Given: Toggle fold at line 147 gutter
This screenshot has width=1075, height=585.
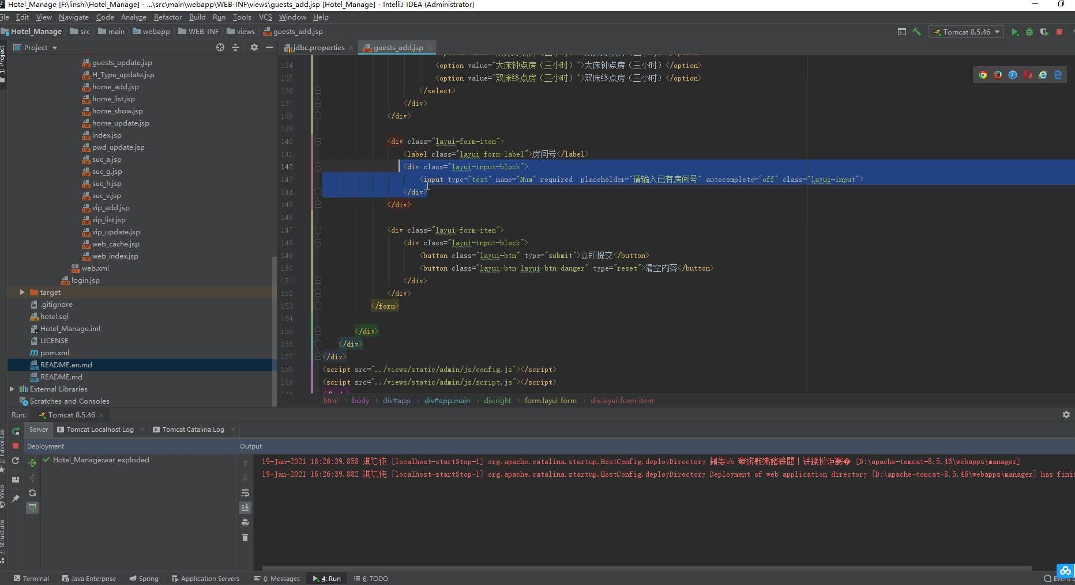Looking at the screenshot, I should pyautogui.click(x=318, y=230).
